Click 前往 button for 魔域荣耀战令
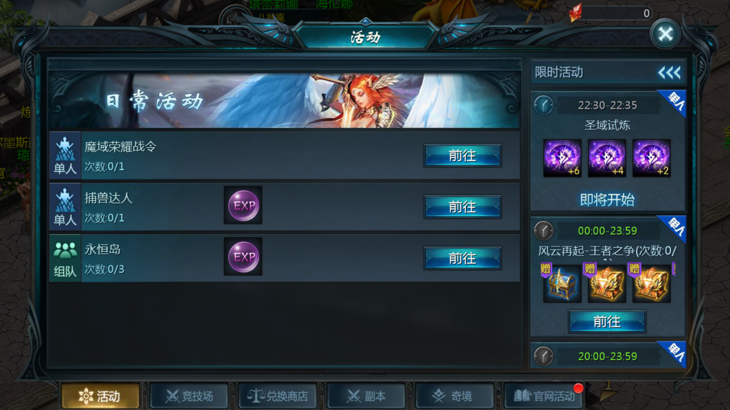This screenshot has height=410, width=730. [x=463, y=156]
